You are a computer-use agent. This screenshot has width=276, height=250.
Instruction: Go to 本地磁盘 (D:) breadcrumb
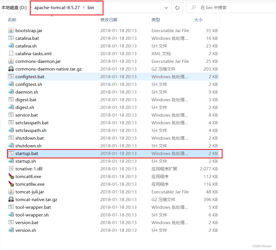point(14,8)
